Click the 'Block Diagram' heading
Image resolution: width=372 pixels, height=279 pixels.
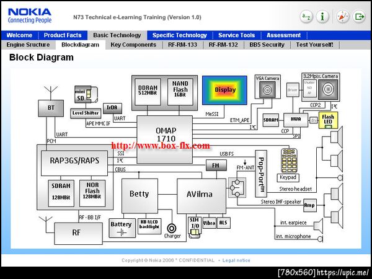[42, 58]
